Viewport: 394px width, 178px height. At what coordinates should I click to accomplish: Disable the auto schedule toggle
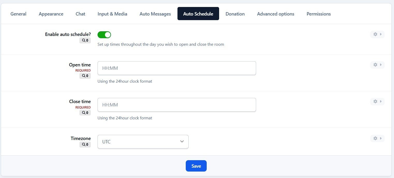pyautogui.click(x=104, y=35)
